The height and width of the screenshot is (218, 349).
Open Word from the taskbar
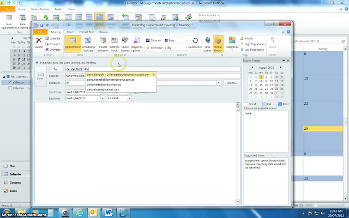[109, 213]
